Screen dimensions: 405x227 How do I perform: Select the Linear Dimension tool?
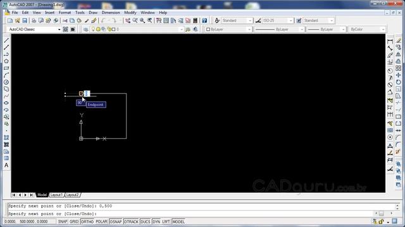tap(390, 41)
